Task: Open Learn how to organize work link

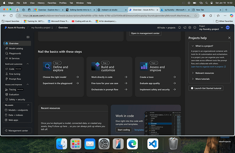Action: pyautogui.click(x=208, y=67)
